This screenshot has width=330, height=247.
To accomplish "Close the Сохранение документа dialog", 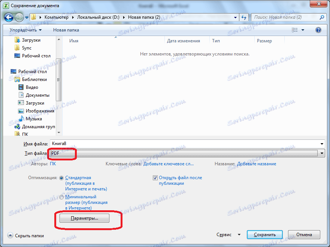I will (319, 4).
